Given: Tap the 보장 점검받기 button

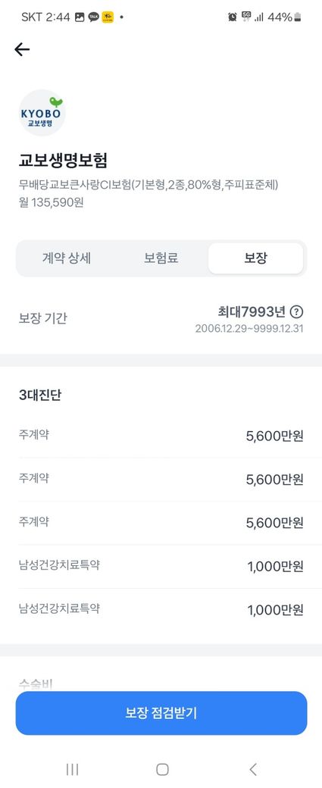Looking at the screenshot, I should [x=161, y=713].
